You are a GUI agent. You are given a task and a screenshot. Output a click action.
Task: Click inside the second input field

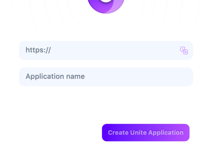[106, 77]
